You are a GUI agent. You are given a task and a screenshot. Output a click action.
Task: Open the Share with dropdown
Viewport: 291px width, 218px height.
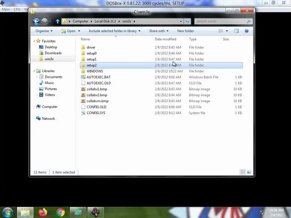[159, 31]
